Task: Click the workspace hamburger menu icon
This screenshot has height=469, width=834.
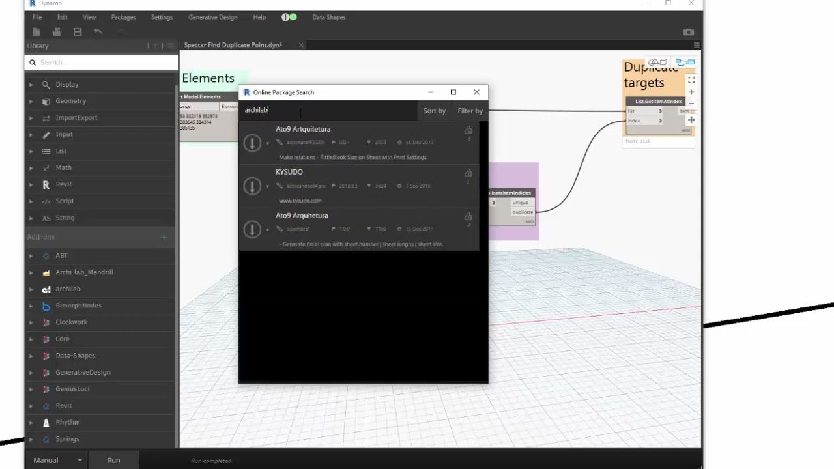Action: tap(697, 45)
